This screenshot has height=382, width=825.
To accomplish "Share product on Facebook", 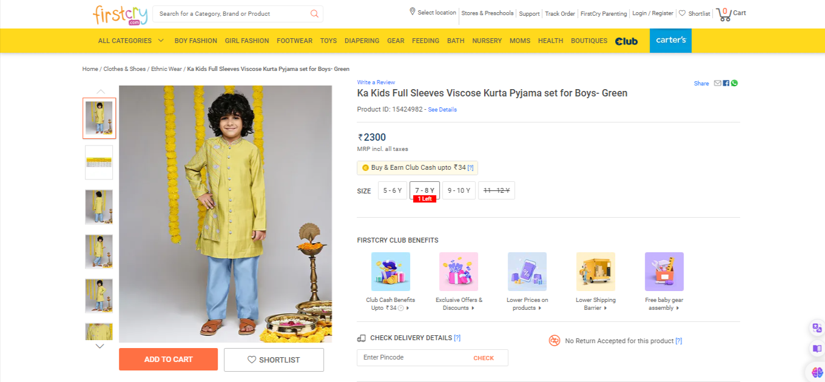I will point(726,83).
